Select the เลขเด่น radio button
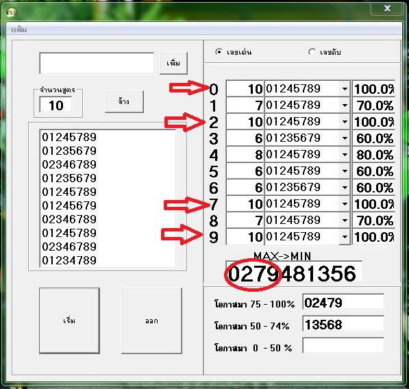 (219, 52)
